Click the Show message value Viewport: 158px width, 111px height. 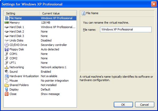pyautogui.click(x=50, y=94)
